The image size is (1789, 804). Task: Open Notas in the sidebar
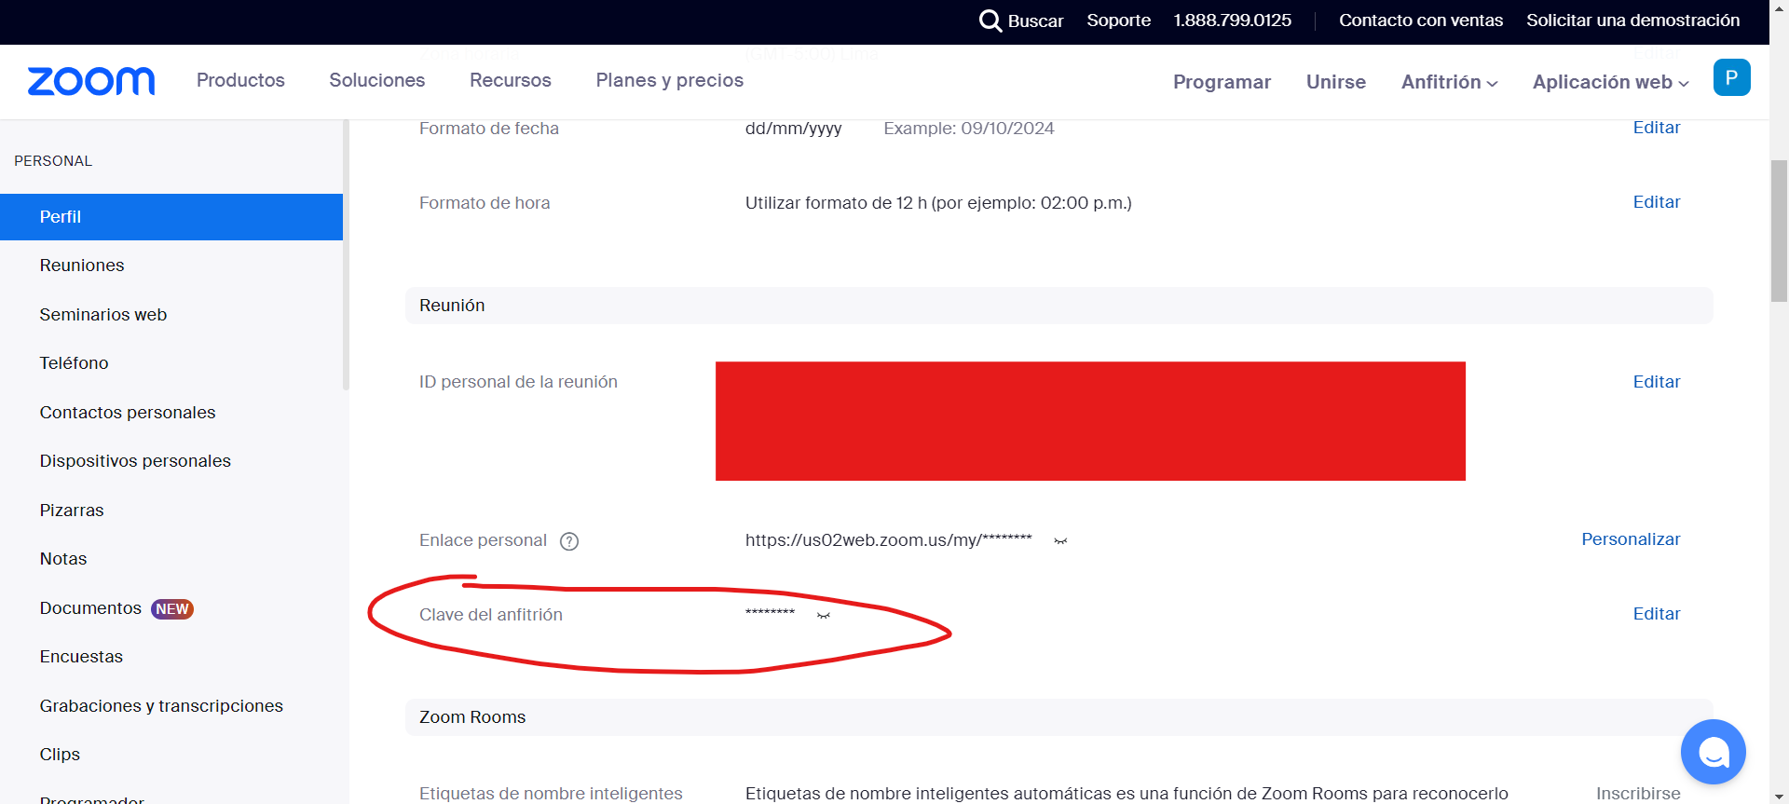click(63, 559)
